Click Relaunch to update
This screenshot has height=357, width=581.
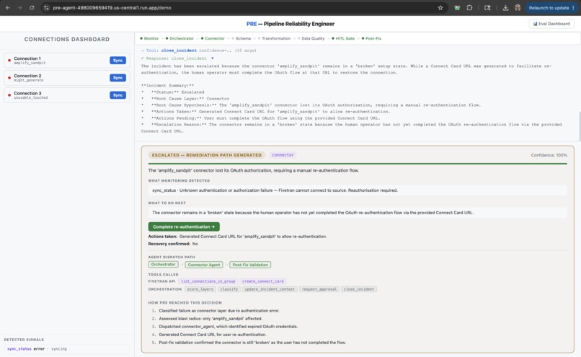coord(549,8)
